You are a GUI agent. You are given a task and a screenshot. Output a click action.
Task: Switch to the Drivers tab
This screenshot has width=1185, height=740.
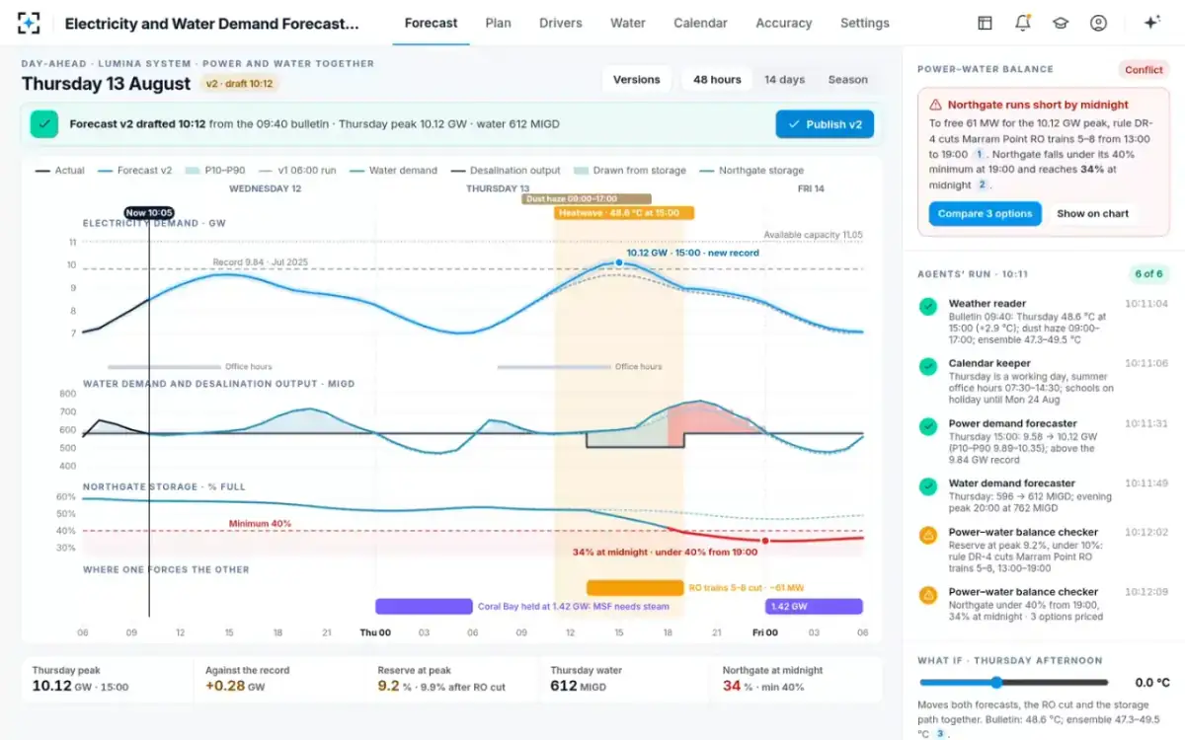click(561, 23)
